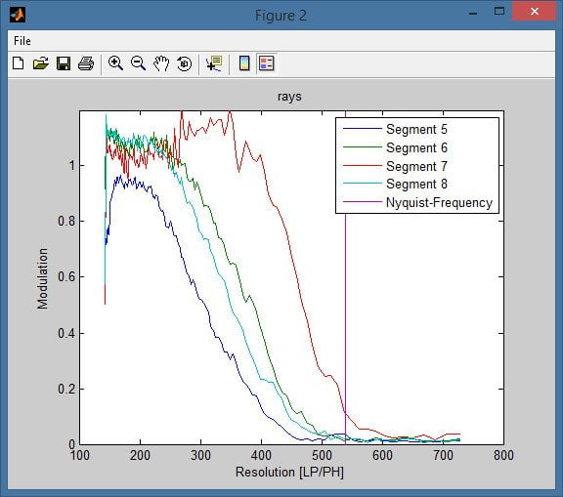Enable the Data Cursor tool
563x497 pixels.
click(x=214, y=63)
